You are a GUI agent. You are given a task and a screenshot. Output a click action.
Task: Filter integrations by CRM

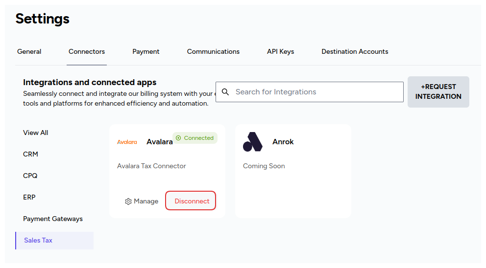click(30, 154)
